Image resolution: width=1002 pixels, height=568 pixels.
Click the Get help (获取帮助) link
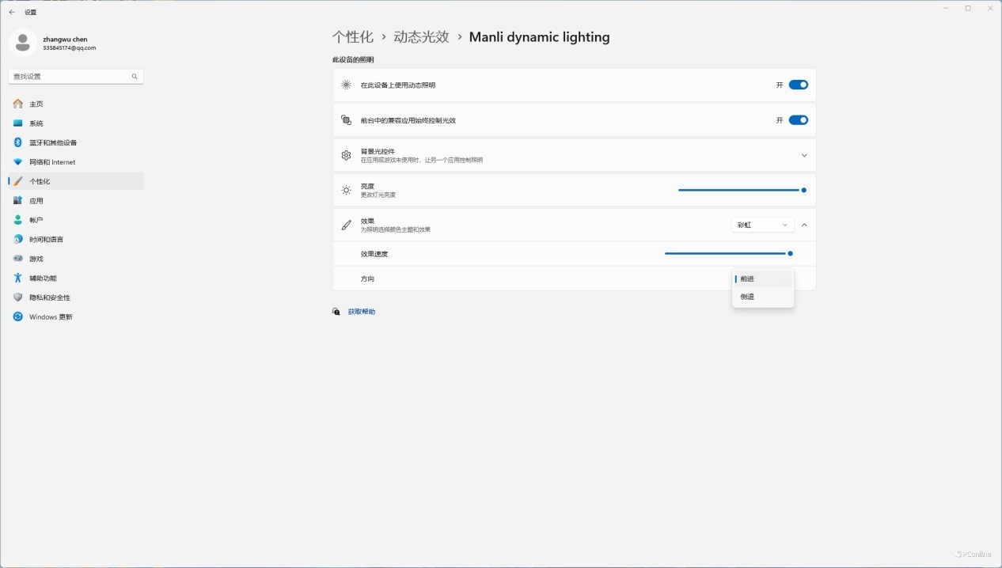(x=362, y=312)
